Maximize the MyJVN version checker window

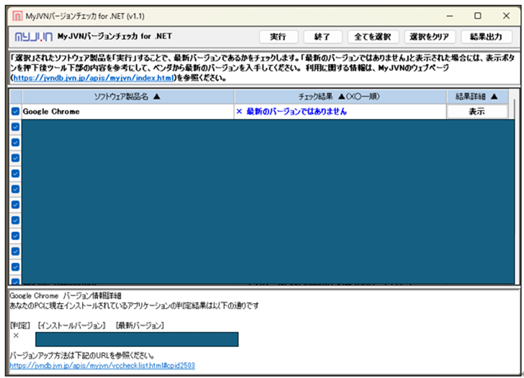pyautogui.click(x=478, y=16)
